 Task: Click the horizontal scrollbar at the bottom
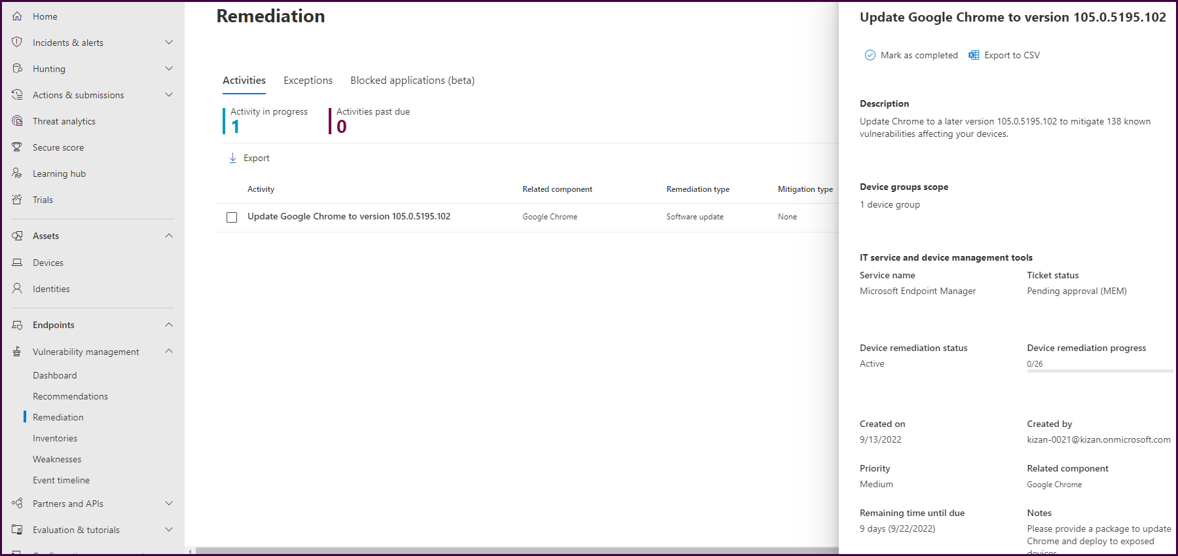click(x=516, y=551)
